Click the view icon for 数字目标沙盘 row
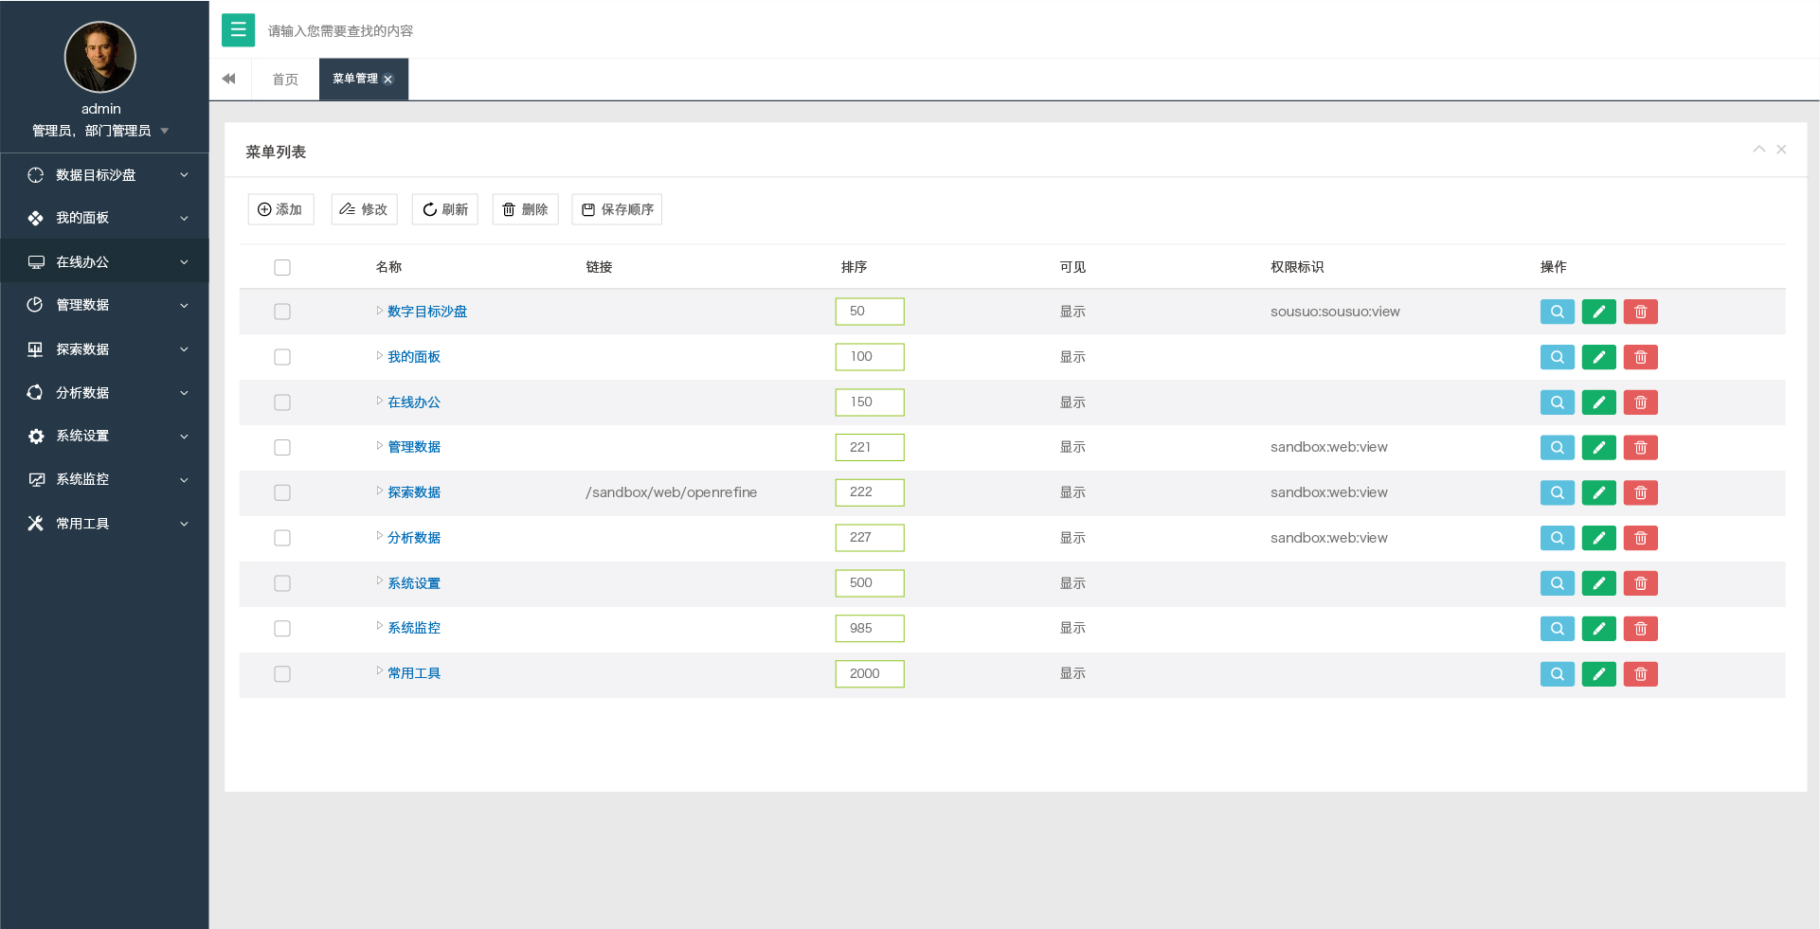 1557,312
